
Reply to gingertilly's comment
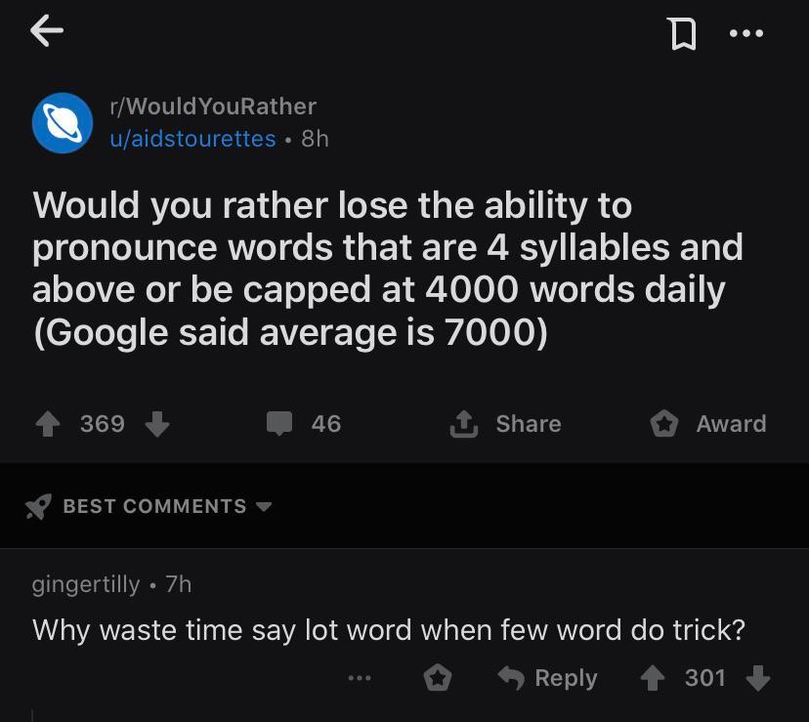point(548,677)
